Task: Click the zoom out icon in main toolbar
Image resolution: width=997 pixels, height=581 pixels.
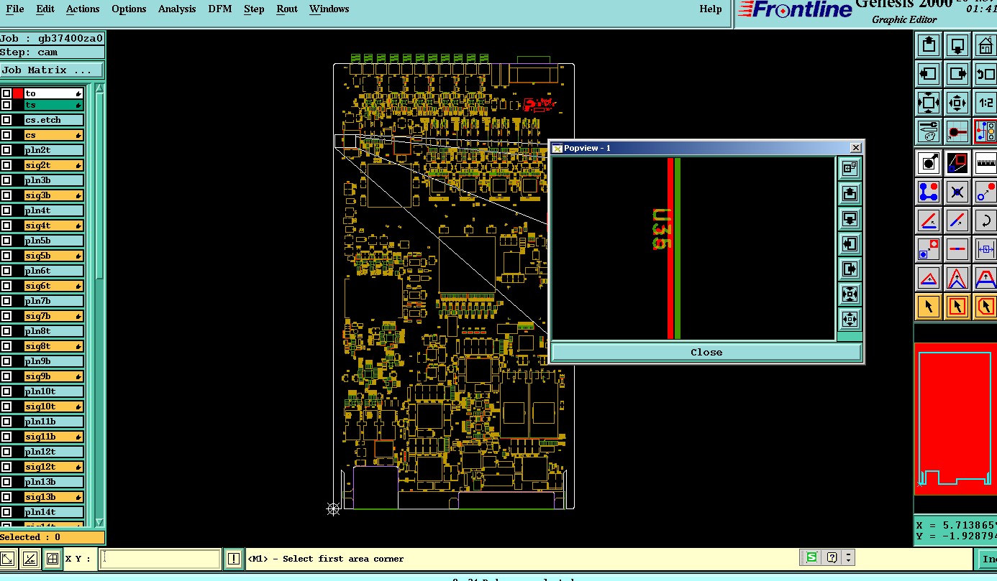Action: tap(957, 103)
